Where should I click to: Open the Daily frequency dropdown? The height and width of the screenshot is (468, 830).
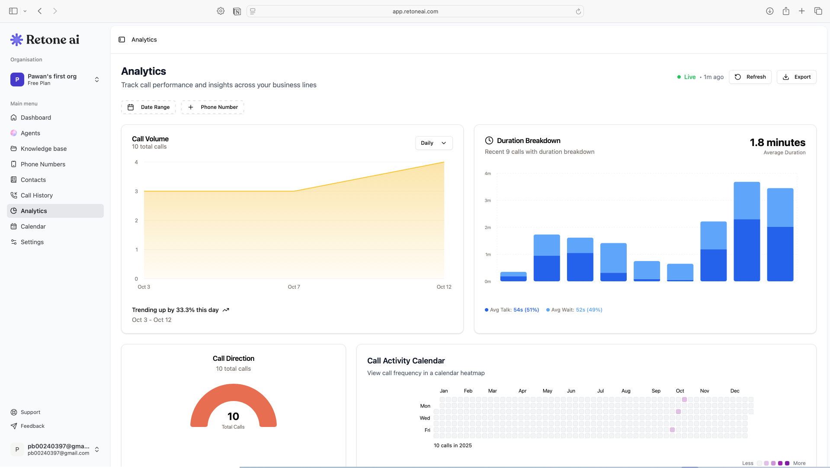pos(433,143)
